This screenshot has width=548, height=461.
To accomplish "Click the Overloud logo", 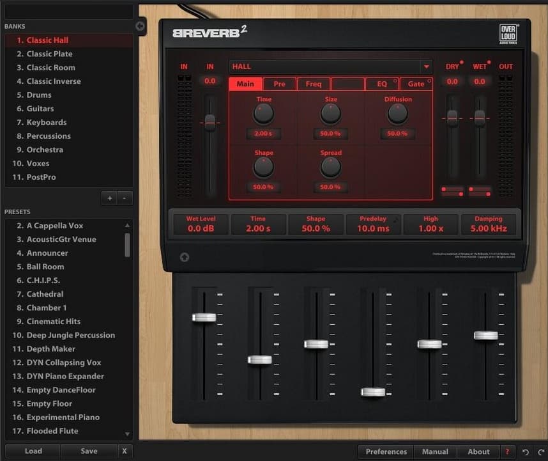I will 508,34.
